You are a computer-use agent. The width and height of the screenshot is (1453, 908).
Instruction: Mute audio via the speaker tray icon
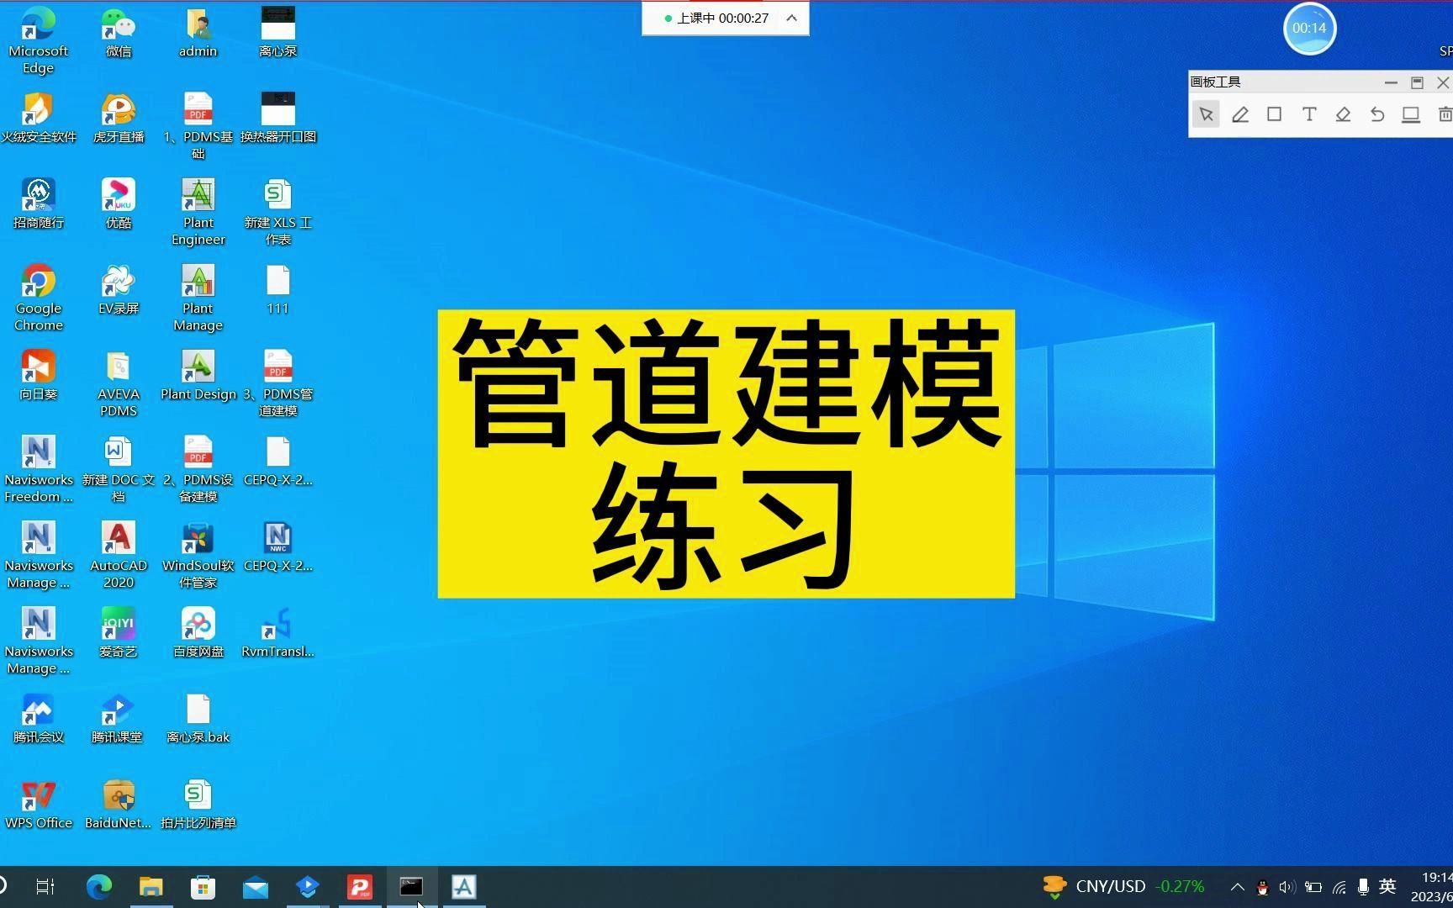(1287, 886)
